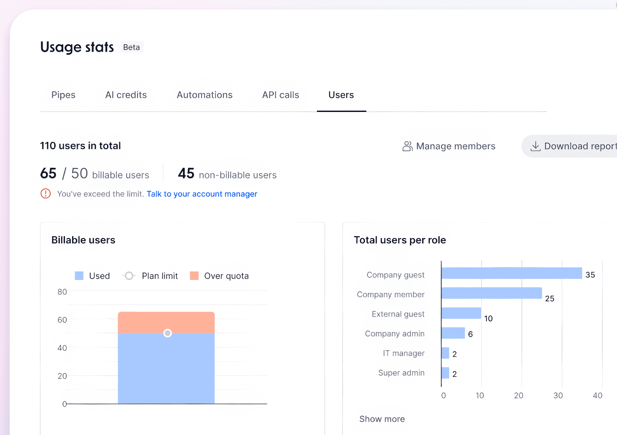Click the blue used bar segment
Image resolution: width=617 pixels, height=435 pixels.
[x=166, y=368]
